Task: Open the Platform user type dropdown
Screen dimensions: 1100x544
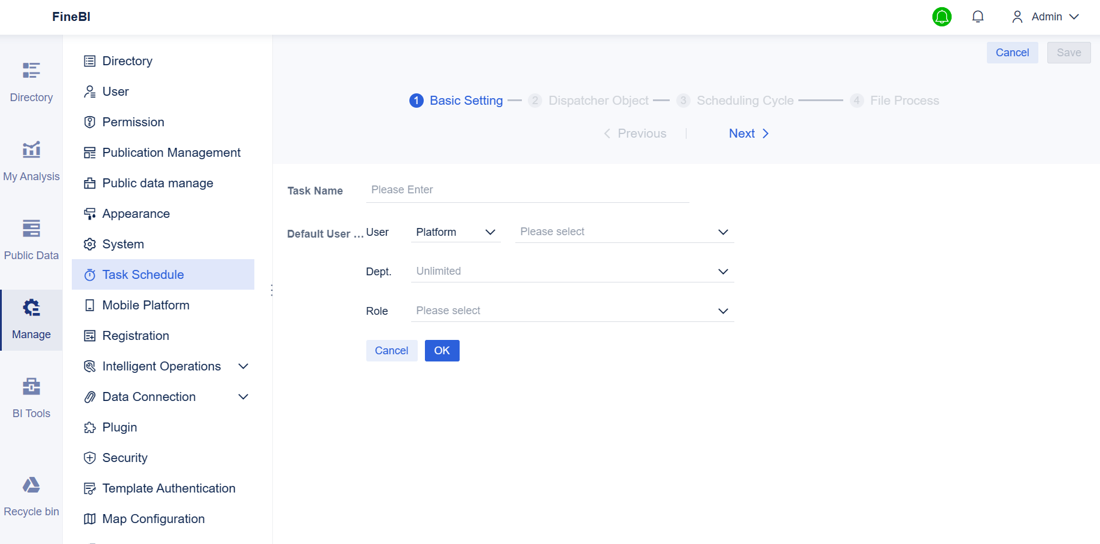Action: coord(455,232)
